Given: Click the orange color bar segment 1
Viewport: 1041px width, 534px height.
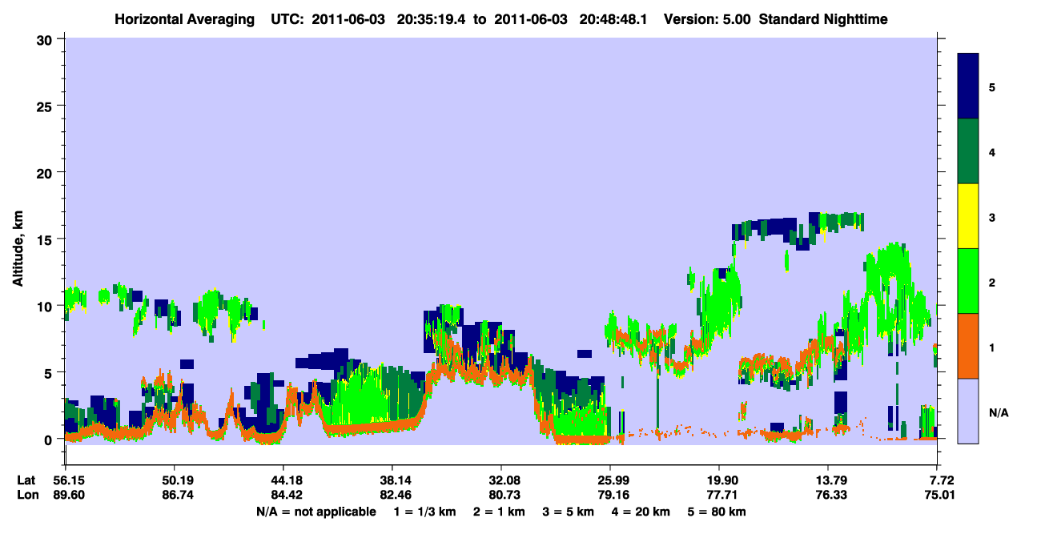Looking at the screenshot, I should point(968,346).
